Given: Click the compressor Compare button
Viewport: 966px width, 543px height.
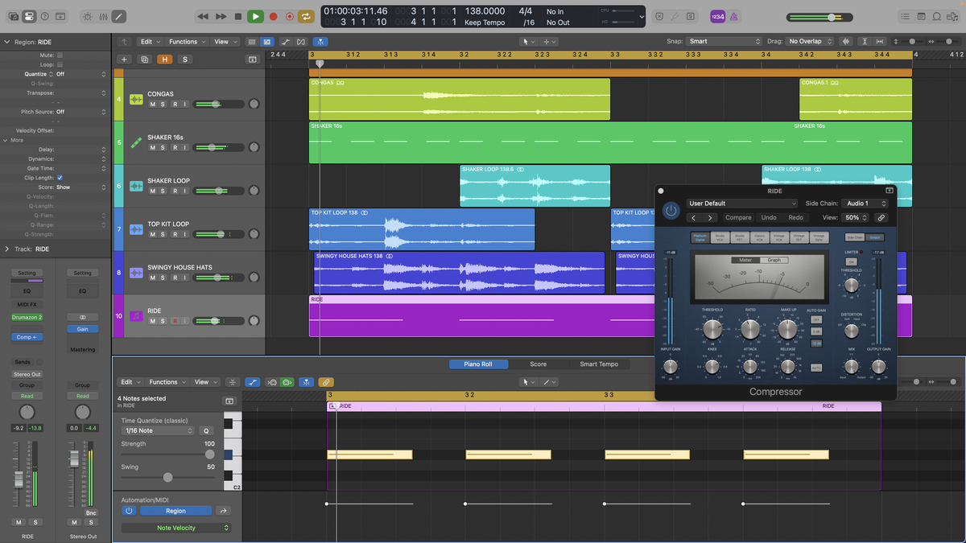Looking at the screenshot, I should 738,217.
